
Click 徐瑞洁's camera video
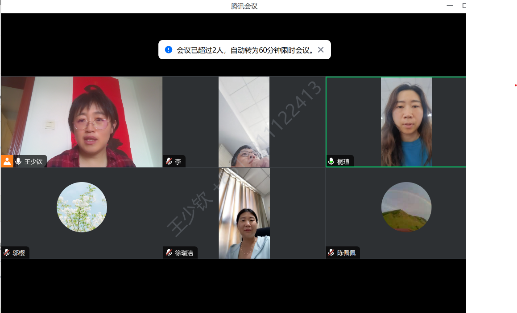click(x=244, y=213)
